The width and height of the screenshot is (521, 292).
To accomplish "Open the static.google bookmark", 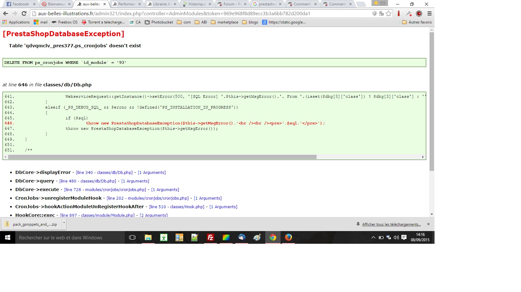I will [x=284, y=22].
